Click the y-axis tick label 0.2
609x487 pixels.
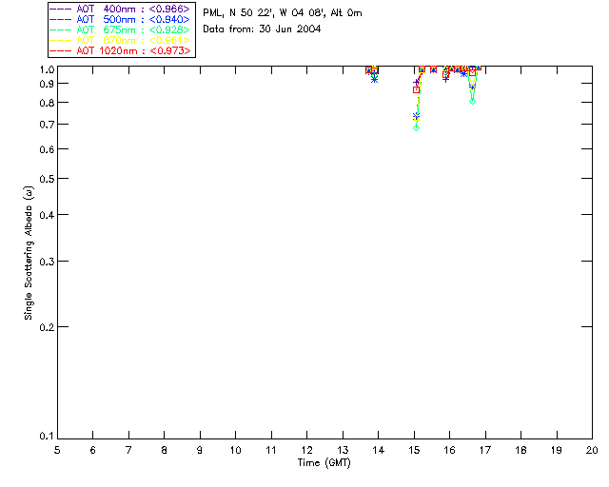coord(44,326)
